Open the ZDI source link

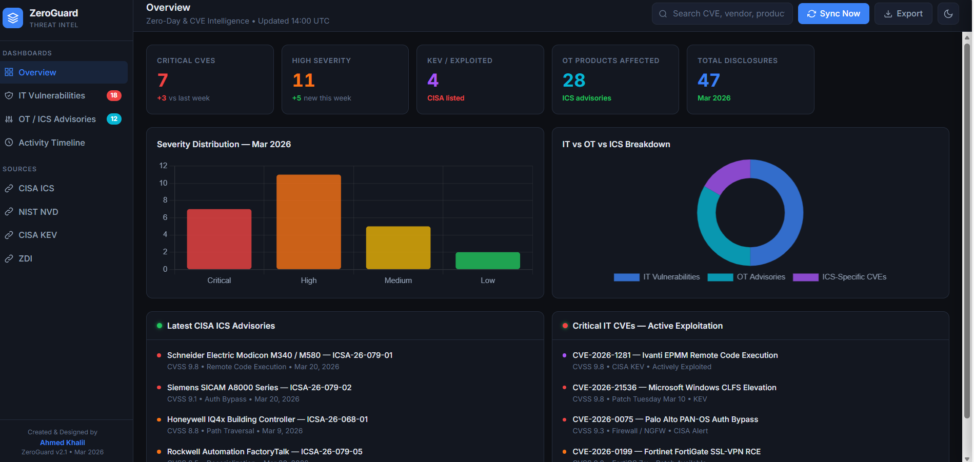coord(64,258)
